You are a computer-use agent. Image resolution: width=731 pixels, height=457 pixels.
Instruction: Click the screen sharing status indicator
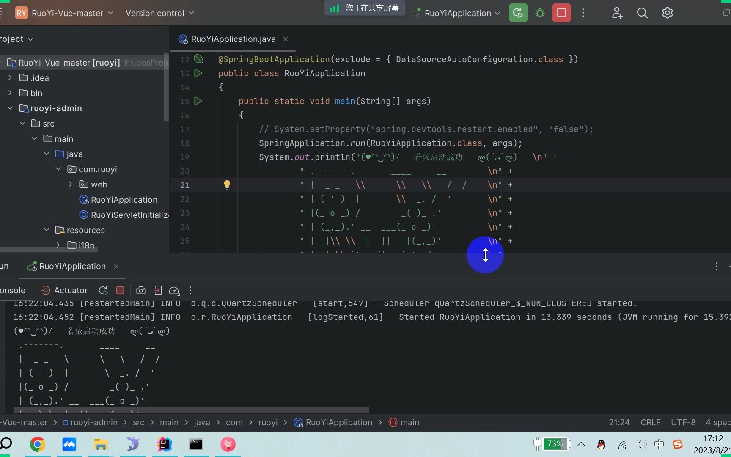pyautogui.click(x=365, y=8)
